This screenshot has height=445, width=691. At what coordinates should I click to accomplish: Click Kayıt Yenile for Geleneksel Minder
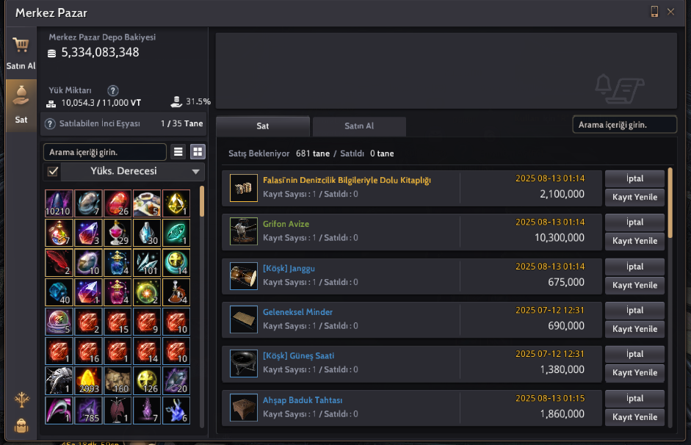(x=634, y=329)
